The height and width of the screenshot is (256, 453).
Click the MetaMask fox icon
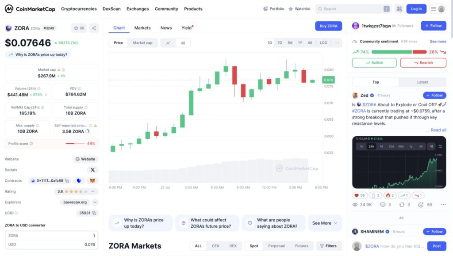92,180
